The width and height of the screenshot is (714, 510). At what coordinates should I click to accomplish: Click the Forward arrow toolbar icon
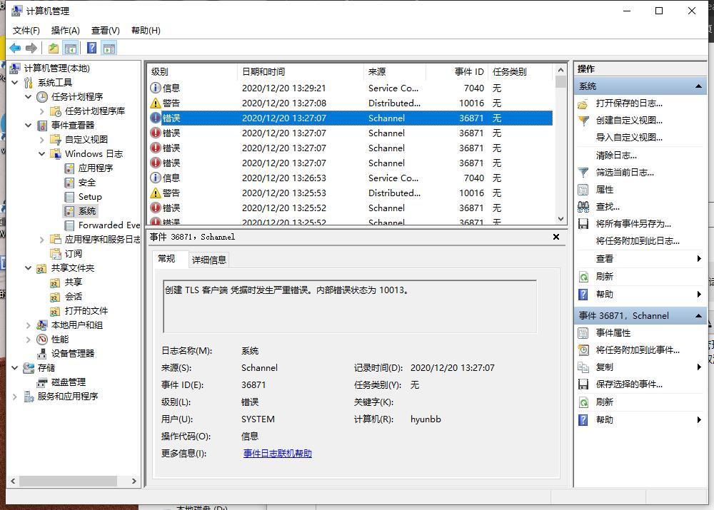coord(31,48)
